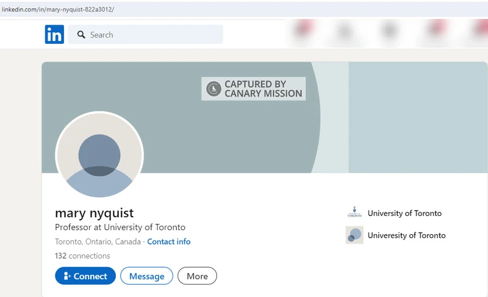Open the default profile picture avatar
The width and height of the screenshot is (488, 297).
[x=99, y=155]
